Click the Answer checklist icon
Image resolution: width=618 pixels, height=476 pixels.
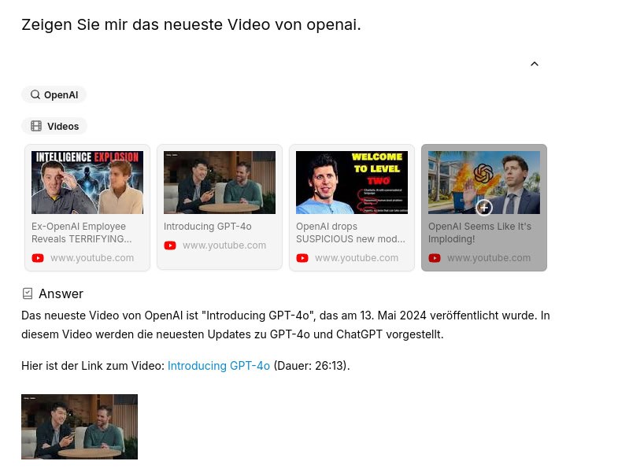(x=28, y=293)
